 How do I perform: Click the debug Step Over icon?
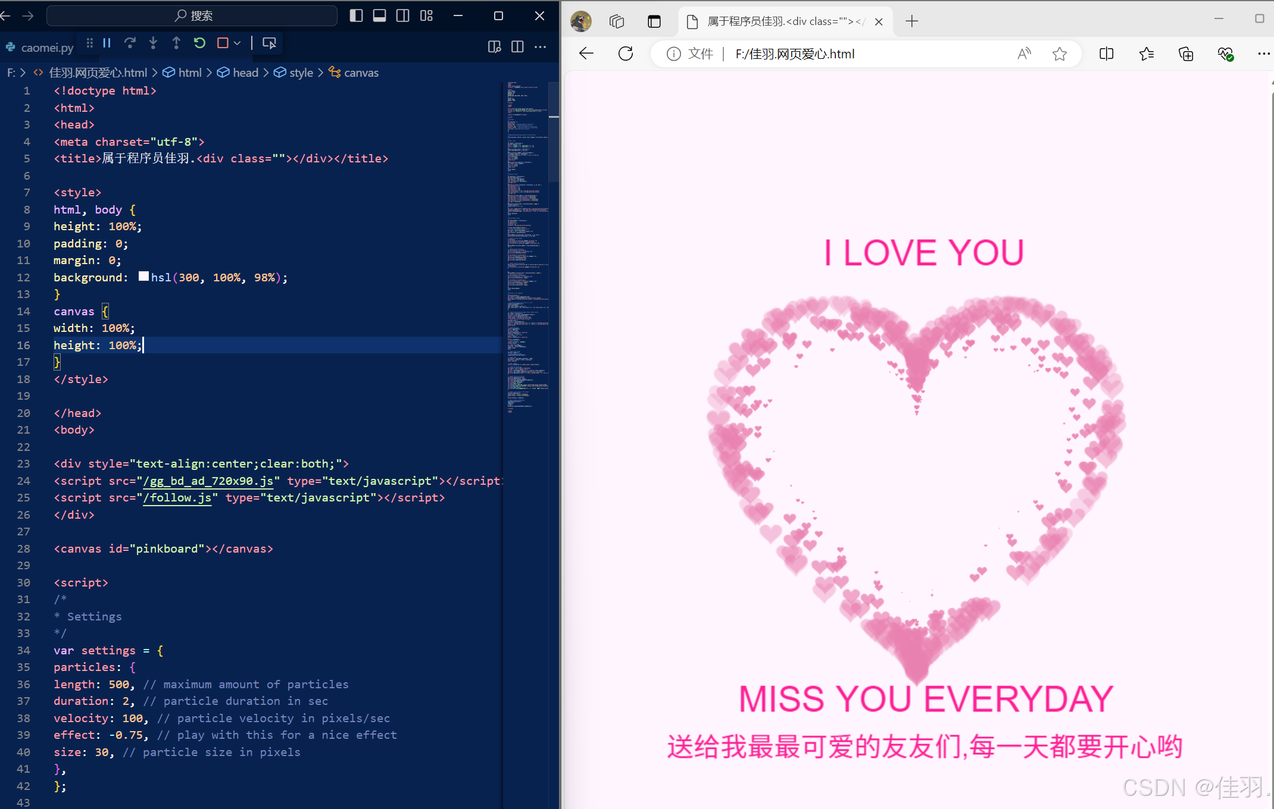[130, 43]
